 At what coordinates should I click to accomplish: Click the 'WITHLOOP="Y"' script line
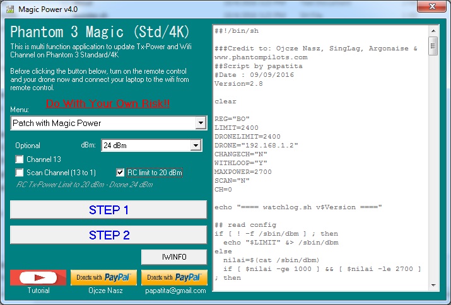tap(241, 163)
